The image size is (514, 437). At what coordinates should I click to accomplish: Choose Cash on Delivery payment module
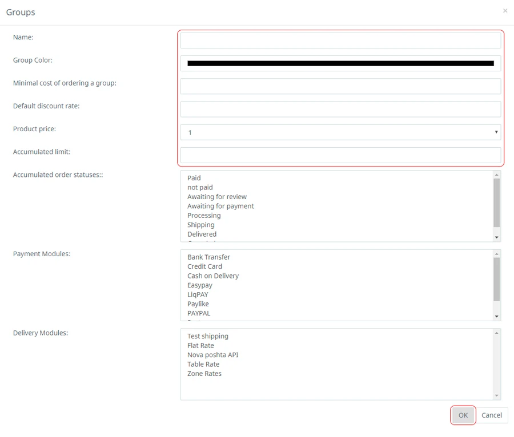213,276
